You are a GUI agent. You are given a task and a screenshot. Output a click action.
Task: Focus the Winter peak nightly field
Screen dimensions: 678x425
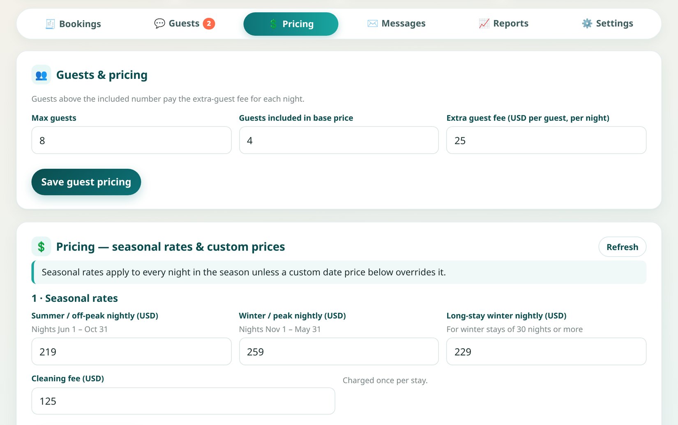339,351
